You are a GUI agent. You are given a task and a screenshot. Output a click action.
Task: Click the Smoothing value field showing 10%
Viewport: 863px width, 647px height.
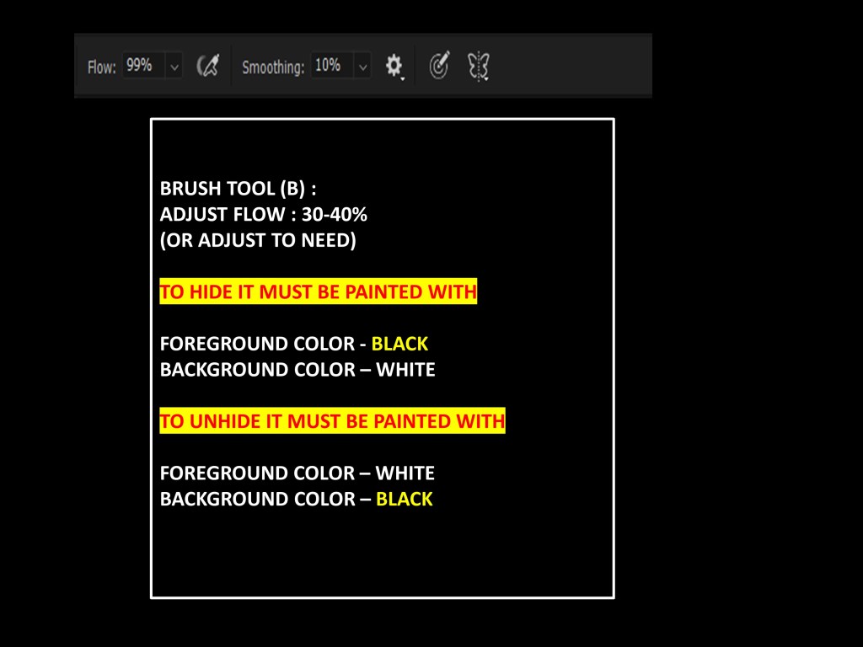pyautogui.click(x=329, y=66)
